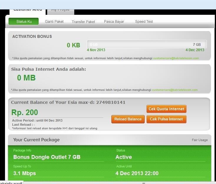This screenshot has height=184, width=216.
Task: Switch to Ganti Paket tab
Action: (54, 22)
